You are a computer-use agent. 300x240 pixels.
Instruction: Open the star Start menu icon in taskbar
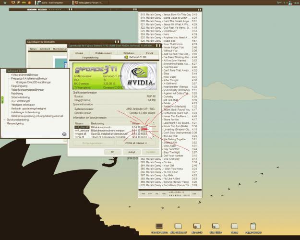click(5, 2)
